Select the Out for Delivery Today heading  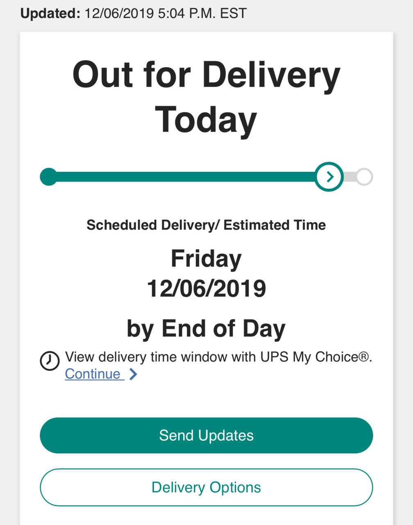coord(206,97)
